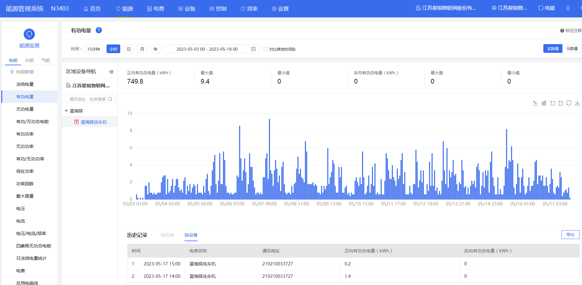This screenshot has width=582, height=285.
Task: Click the 电费 bill icon in top nav
Action: point(150,9)
